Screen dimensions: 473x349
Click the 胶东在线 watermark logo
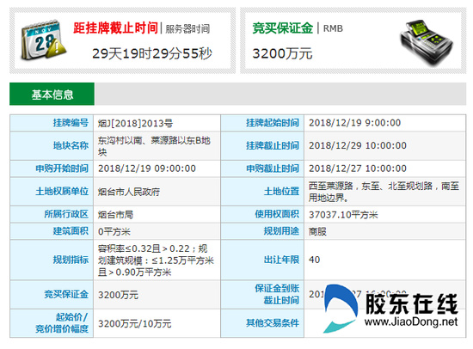pos(391,309)
